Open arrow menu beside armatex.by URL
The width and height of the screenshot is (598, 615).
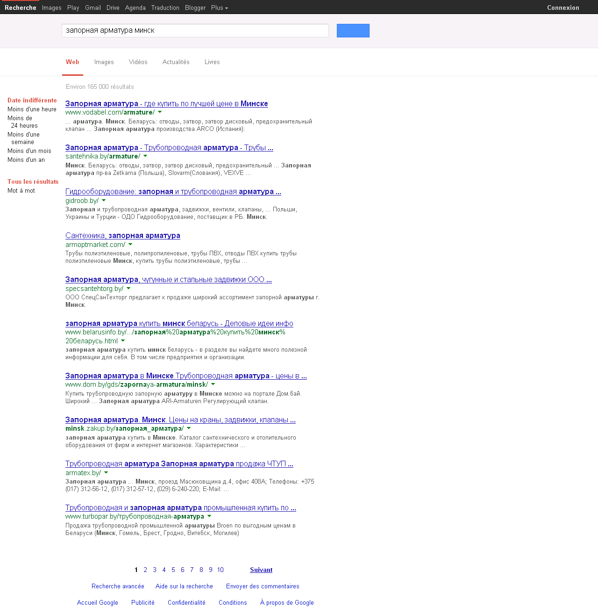pyautogui.click(x=106, y=473)
